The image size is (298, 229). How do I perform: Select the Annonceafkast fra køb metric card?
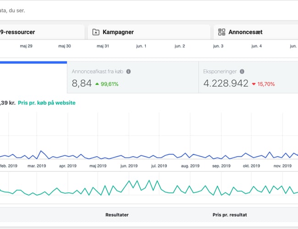133,77
